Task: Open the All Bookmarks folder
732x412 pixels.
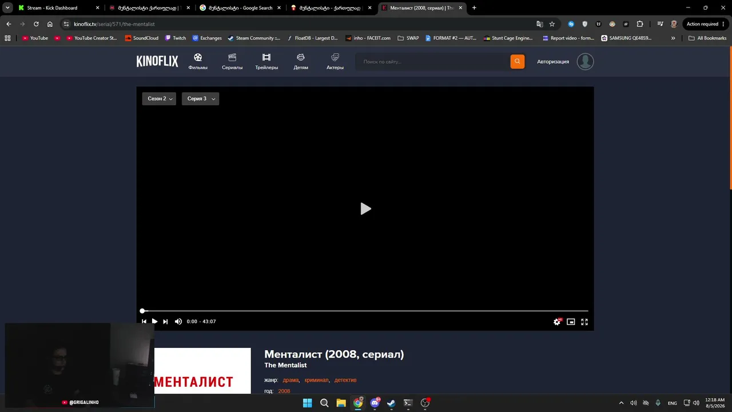Action: (707, 38)
